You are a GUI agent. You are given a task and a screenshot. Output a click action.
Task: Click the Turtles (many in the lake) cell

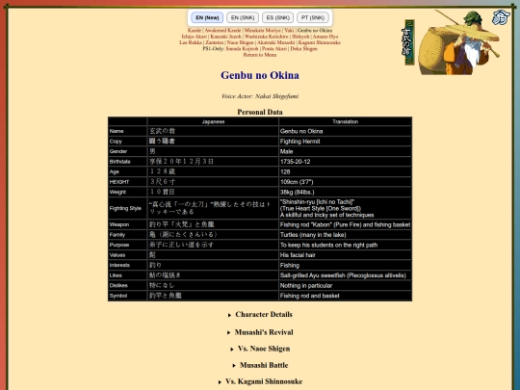346,235
